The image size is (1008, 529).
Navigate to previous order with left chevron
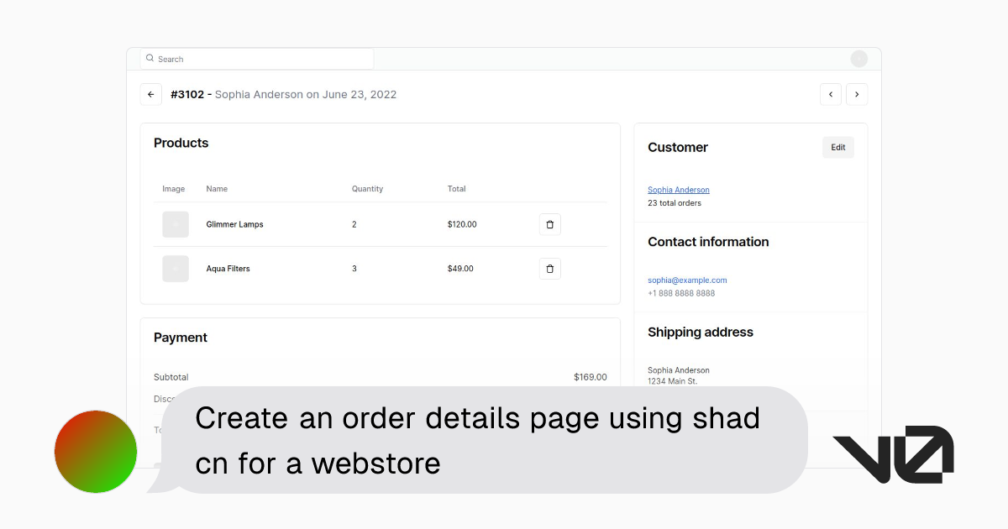[x=831, y=94]
